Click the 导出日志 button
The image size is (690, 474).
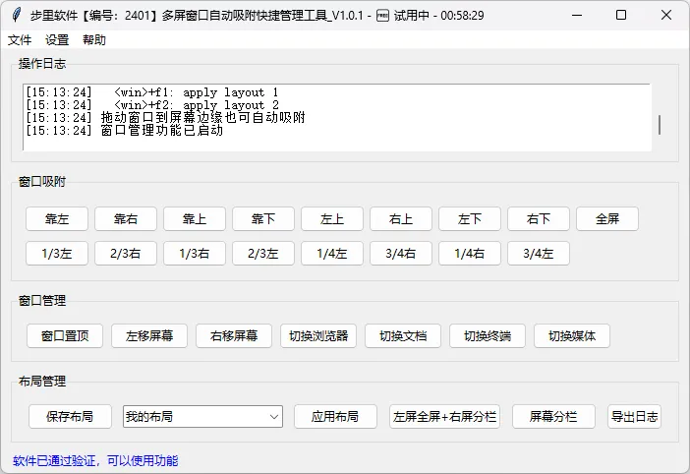(x=634, y=416)
